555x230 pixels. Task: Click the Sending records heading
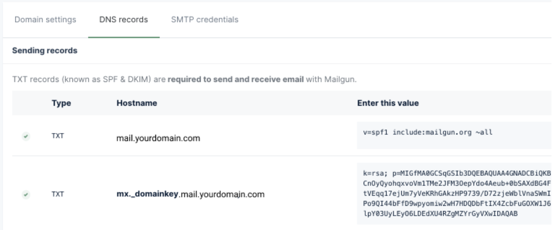point(46,51)
